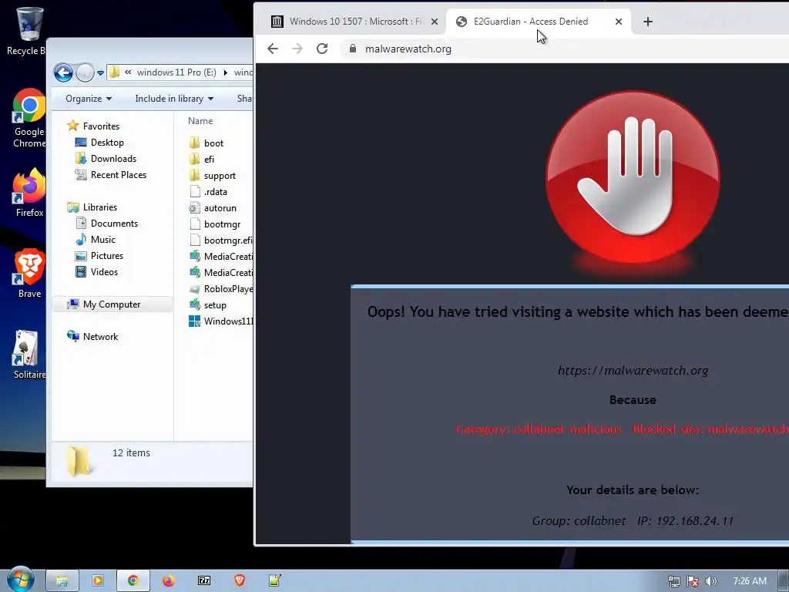Open the Explorer recent locations dropdown arrow
The height and width of the screenshot is (592, 789).
pos(100,73)
